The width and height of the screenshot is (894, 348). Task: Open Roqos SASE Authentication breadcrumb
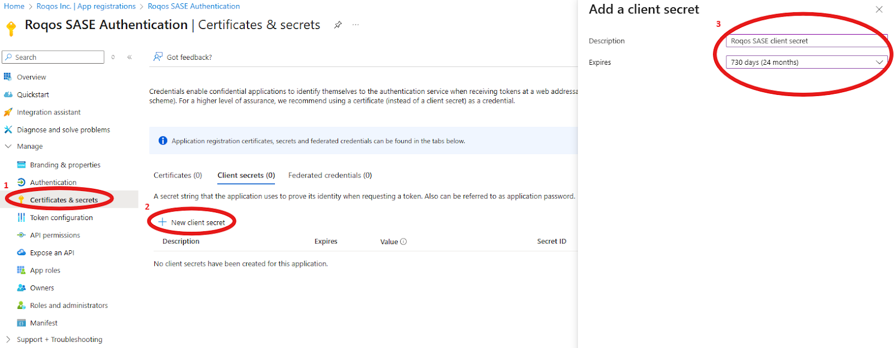tap(194, 6)
